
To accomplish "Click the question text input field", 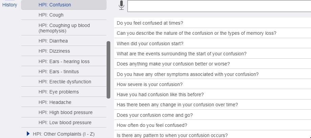I will pos(219,6).
